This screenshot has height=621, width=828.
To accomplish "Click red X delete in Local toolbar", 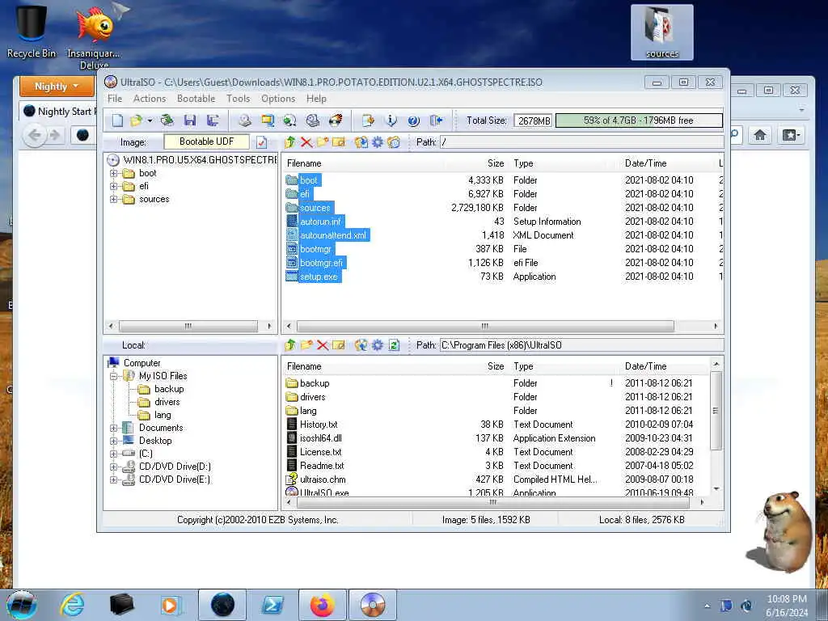I will (x=323, y=345).
